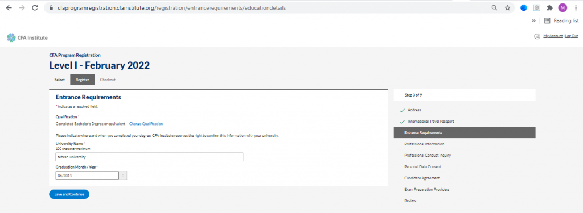Click the 'Level I - February 2022' heading
Screen dimensions: 583x213
click(99, 66)
